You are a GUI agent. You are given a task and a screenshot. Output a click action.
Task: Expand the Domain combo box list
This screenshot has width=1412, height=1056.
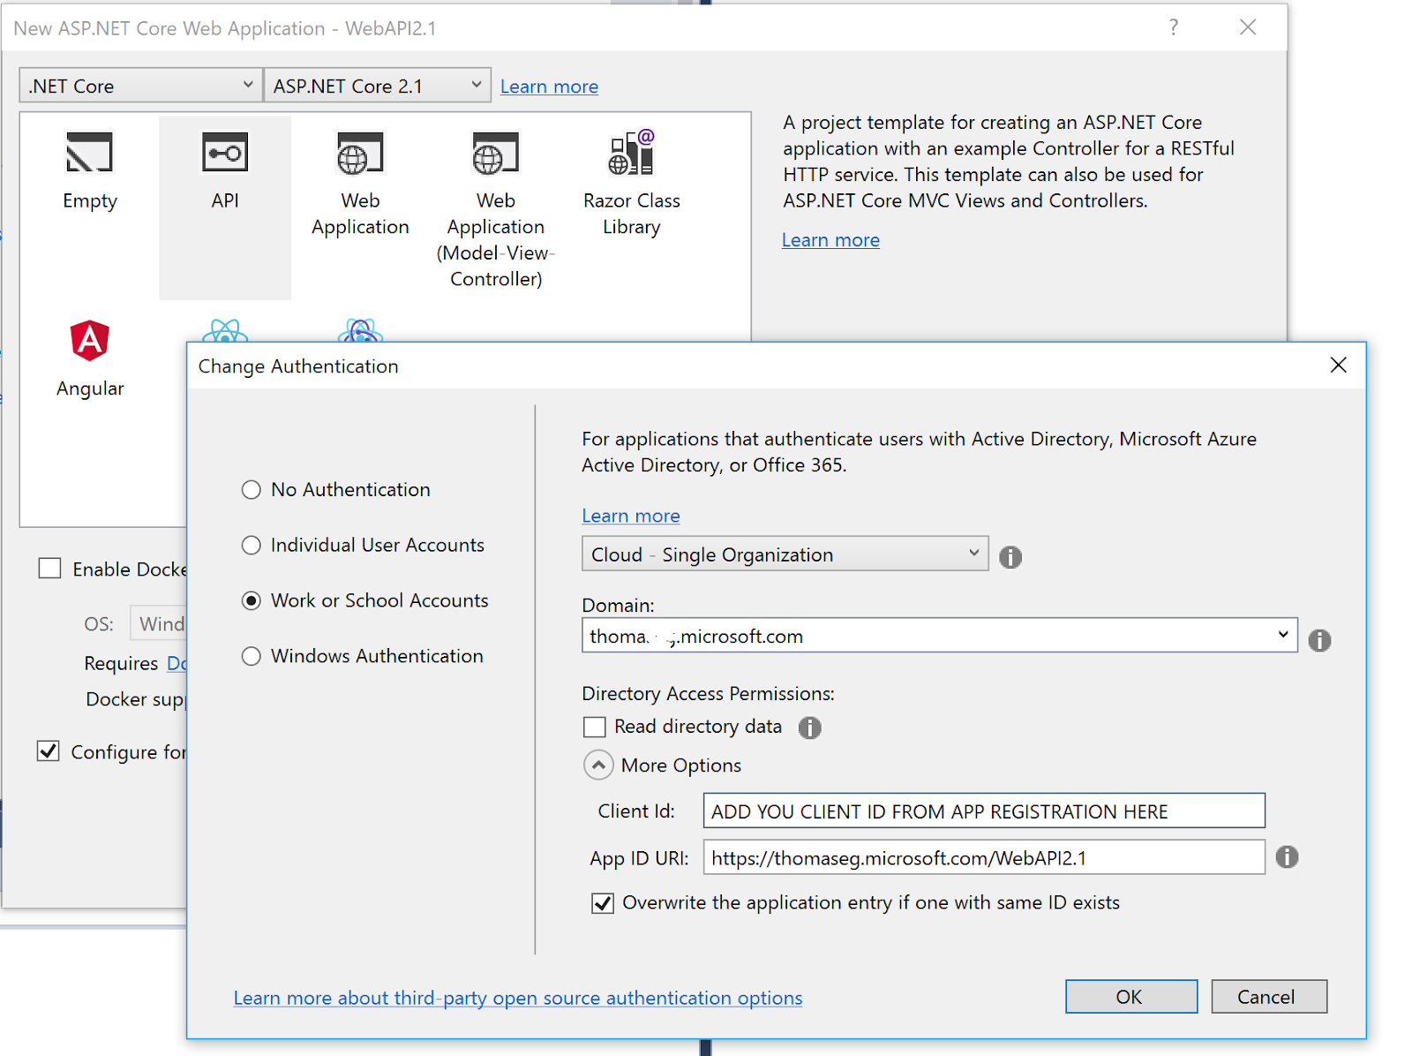point(1282,636)
